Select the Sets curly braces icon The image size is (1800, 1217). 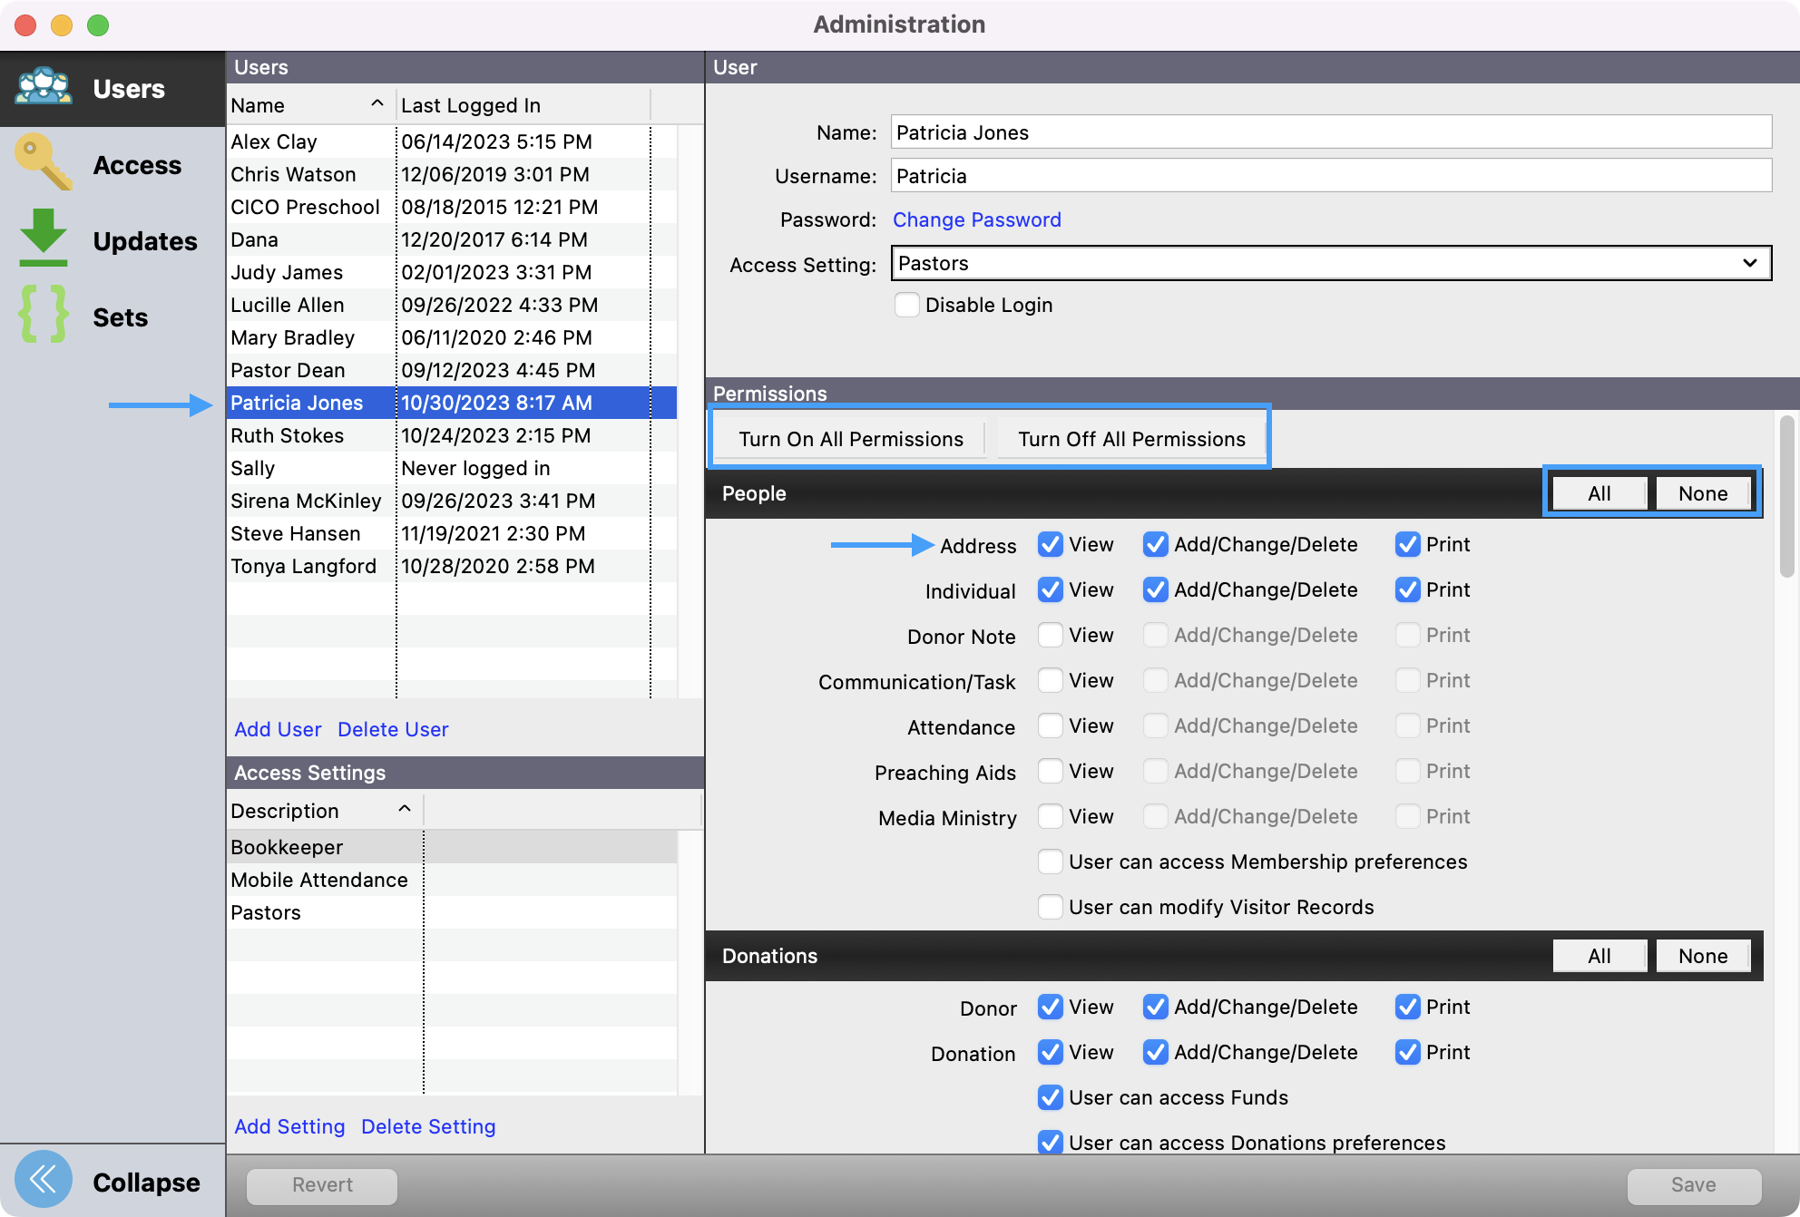click(x=43, y=315)
